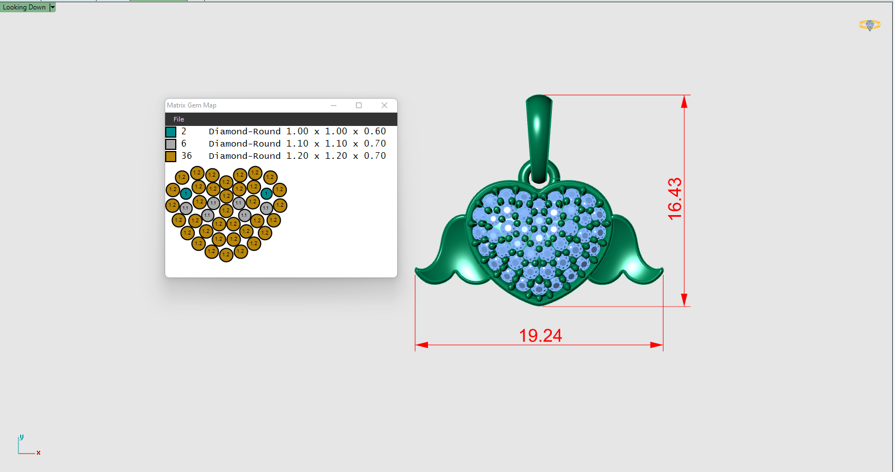Click the Looking Down viewport label
Image resolution: width=895 pixels, height=472 pixels.
tap(24, 7)
